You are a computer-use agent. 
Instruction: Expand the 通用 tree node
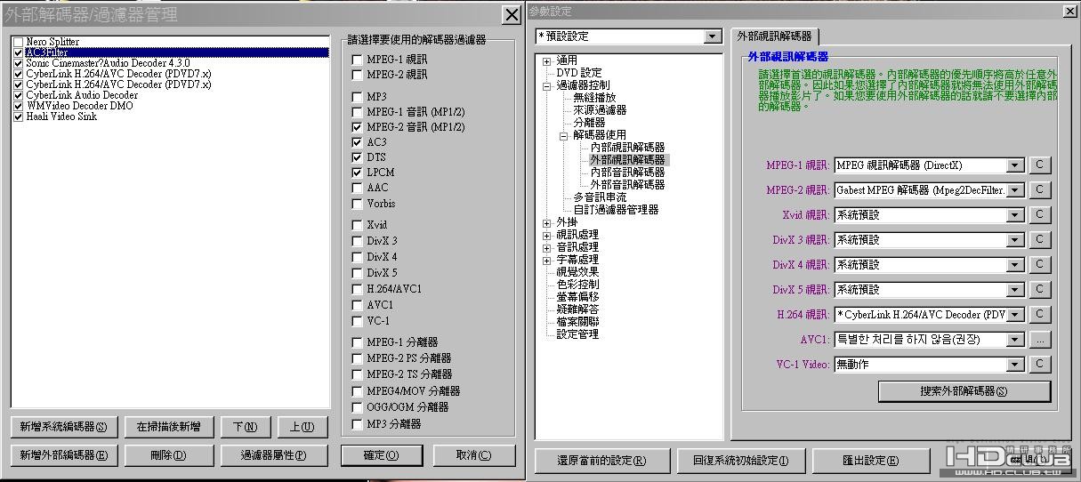(x=547, y=60)
